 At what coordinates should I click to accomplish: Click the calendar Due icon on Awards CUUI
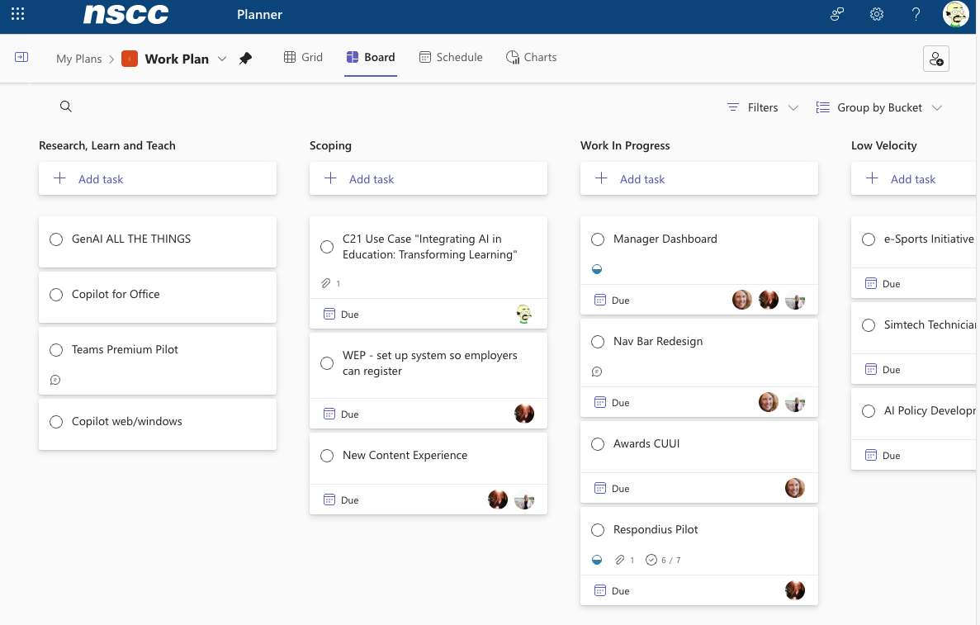point(600,488)
